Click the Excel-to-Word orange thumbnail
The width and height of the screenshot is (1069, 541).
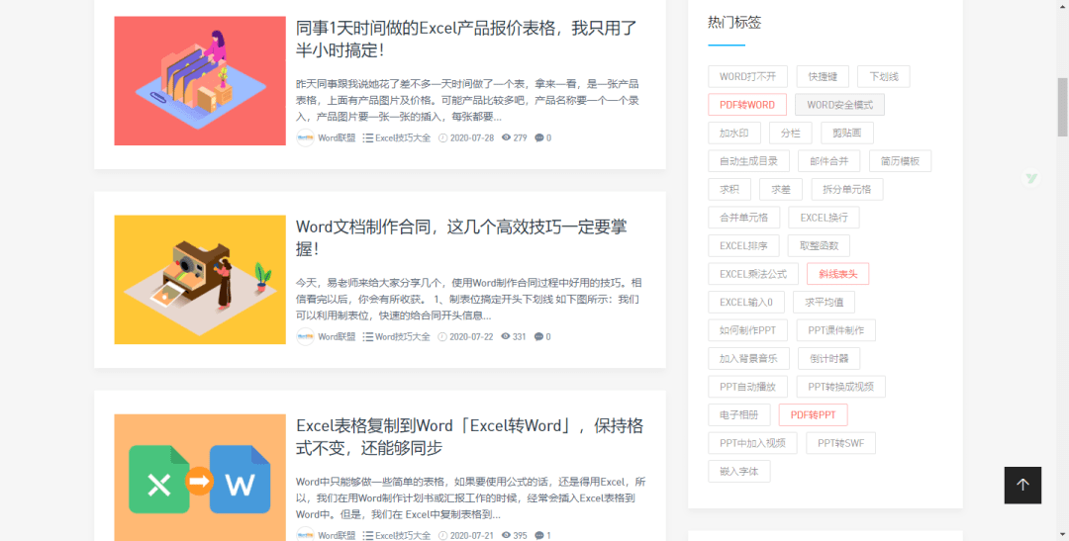pos(200,478)
